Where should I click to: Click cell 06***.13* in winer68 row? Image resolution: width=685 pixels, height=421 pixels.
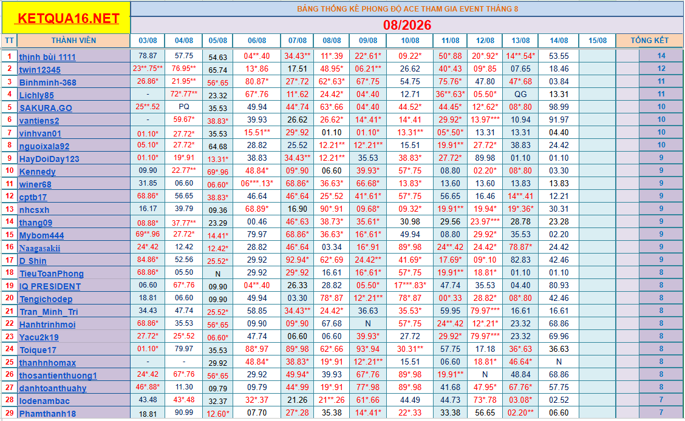(257, 183)
